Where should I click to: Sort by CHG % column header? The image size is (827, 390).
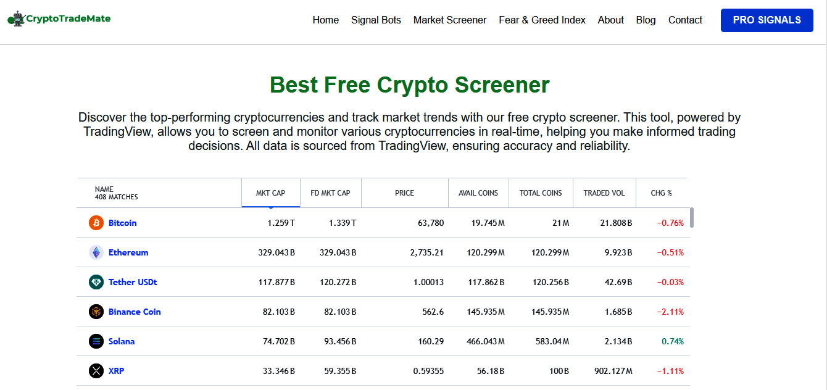pos(661,193)
